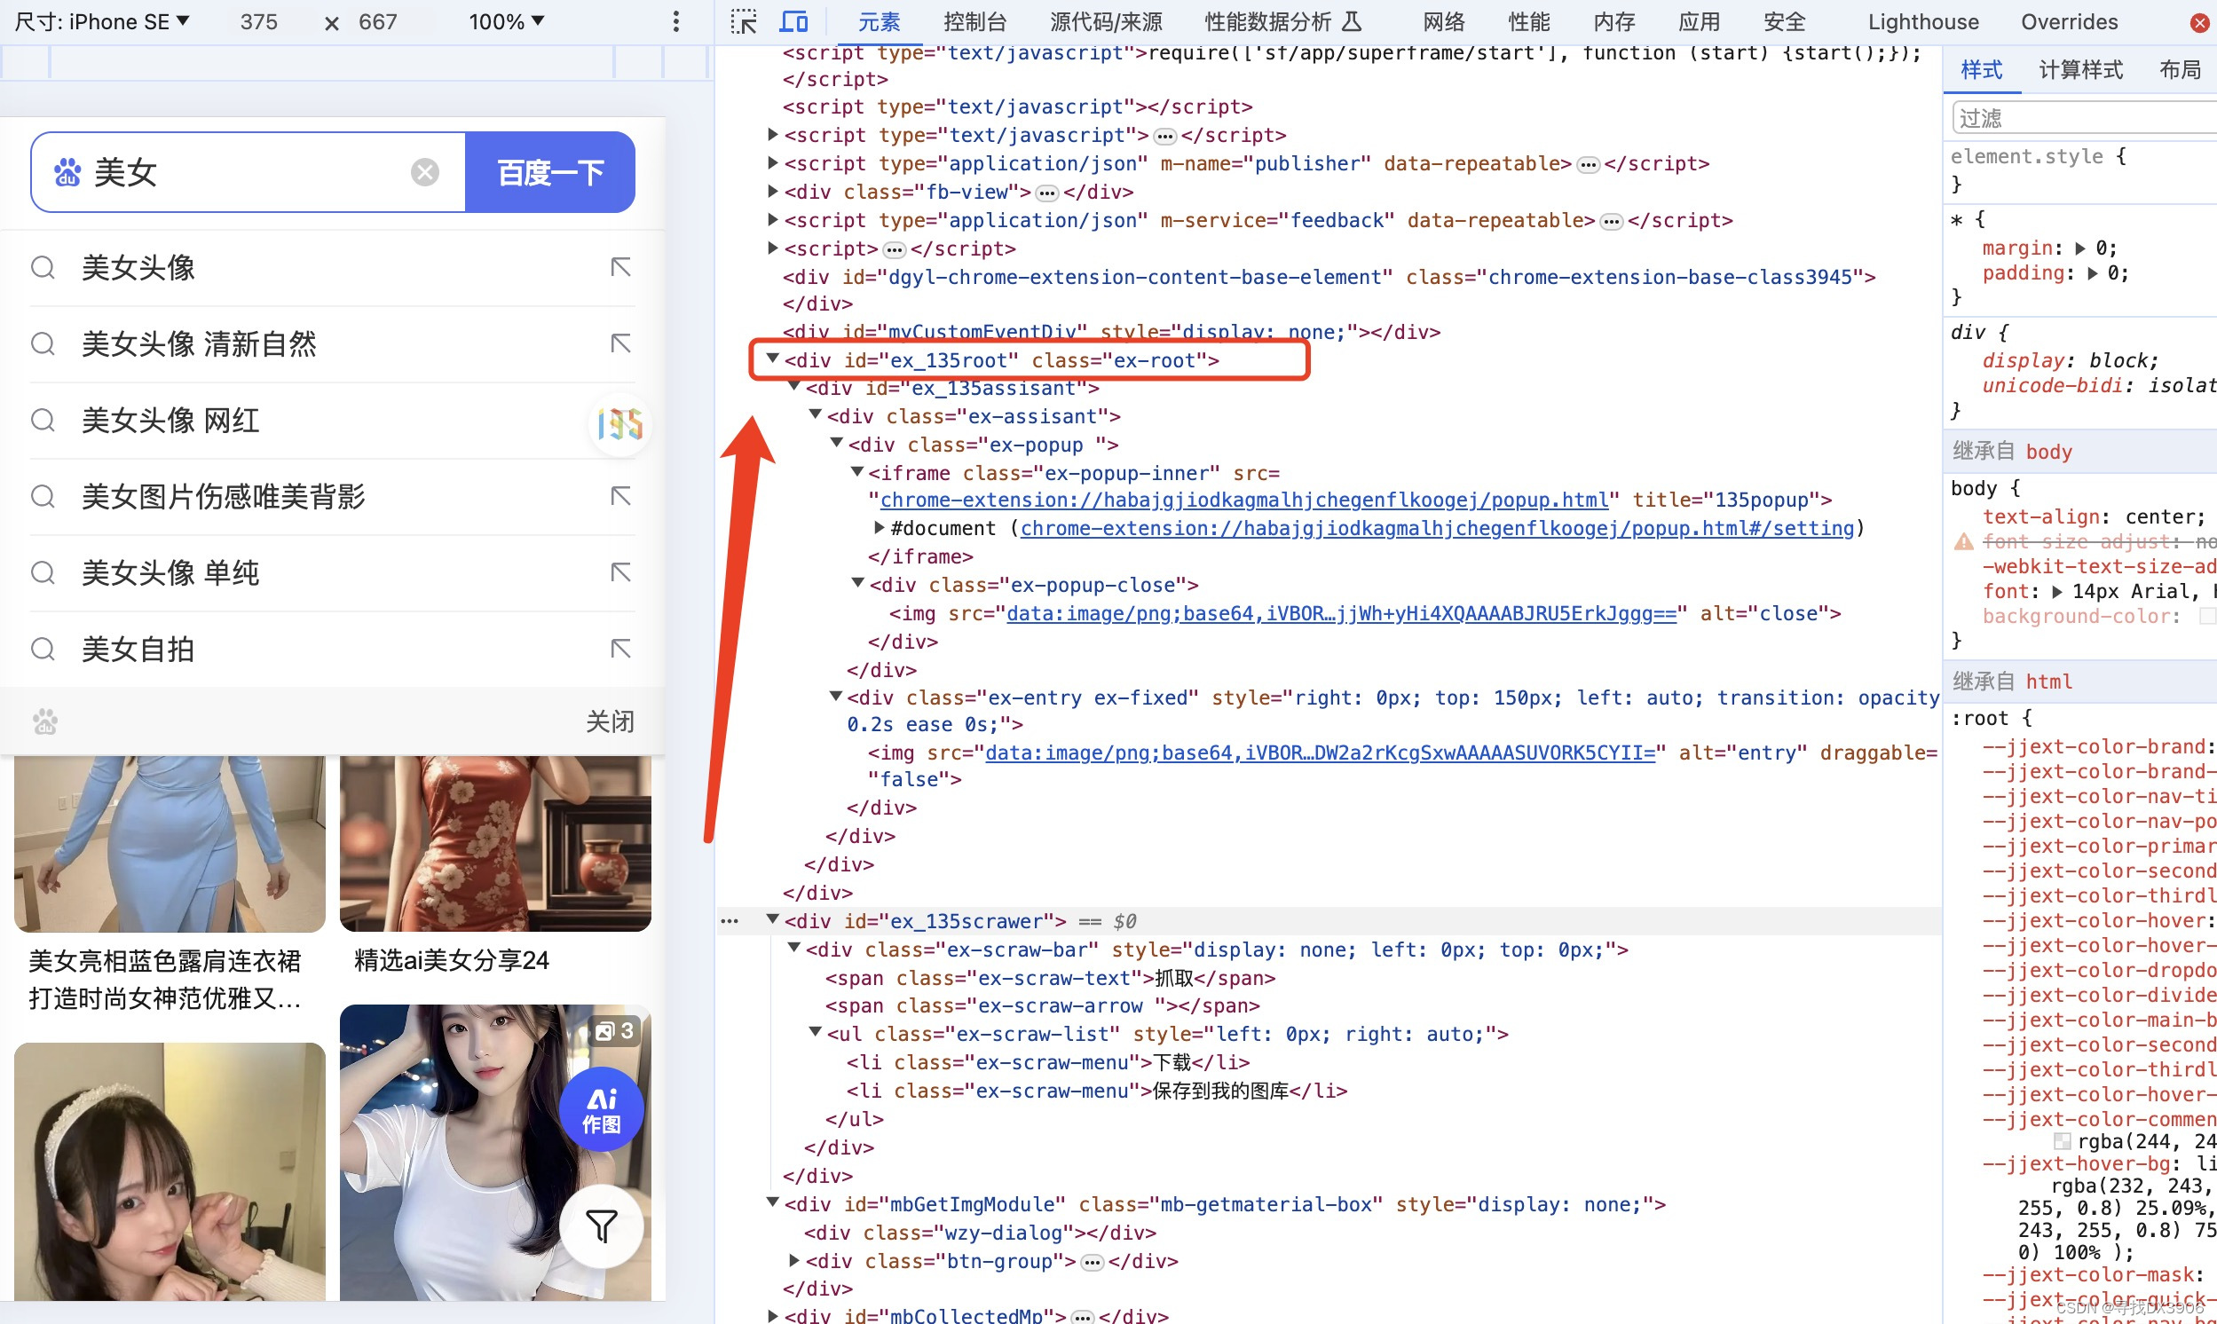Switch to the 控制台 tab
Viewport: 2217px width, 1324px height.
click(974, 21)
